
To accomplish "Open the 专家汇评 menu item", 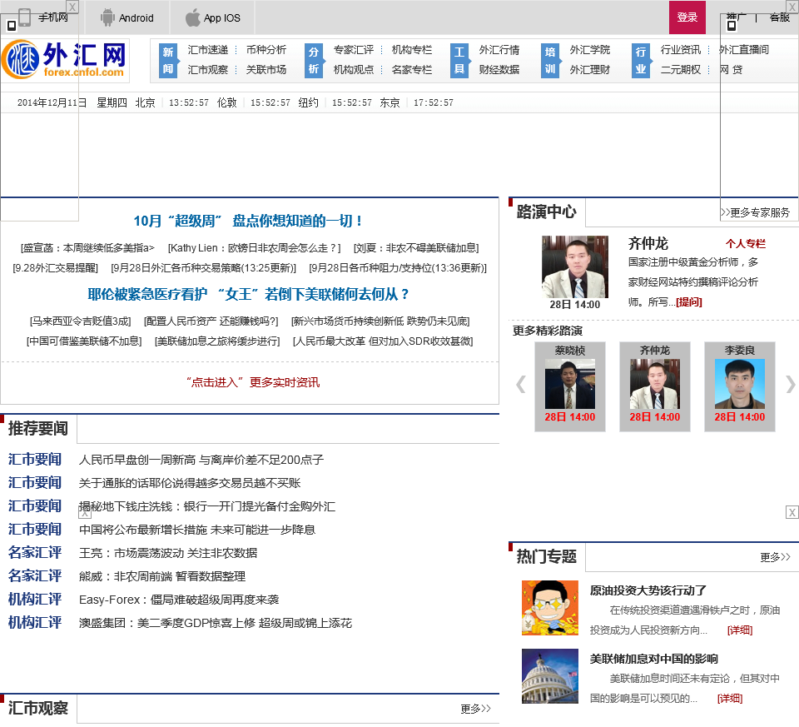I will click(x=354, y=50).
